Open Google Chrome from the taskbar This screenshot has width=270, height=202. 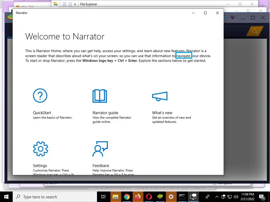tap(127, 197)
